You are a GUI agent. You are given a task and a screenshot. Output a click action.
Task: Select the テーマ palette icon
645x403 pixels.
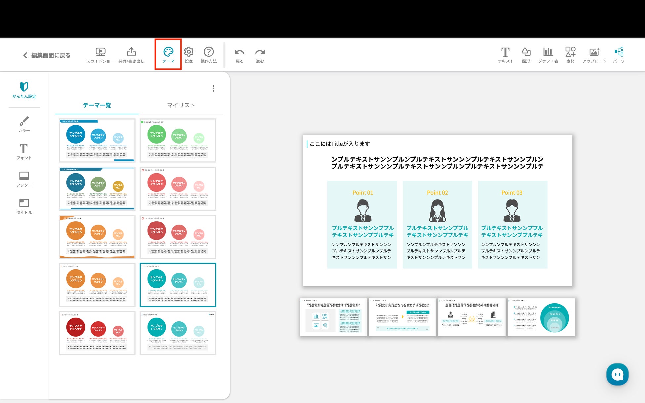[168, 52]
